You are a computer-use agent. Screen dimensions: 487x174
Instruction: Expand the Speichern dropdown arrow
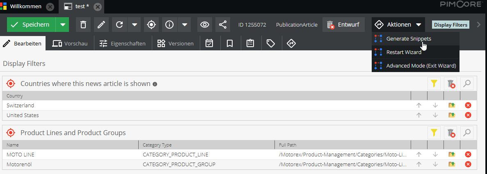pos(62,25)
